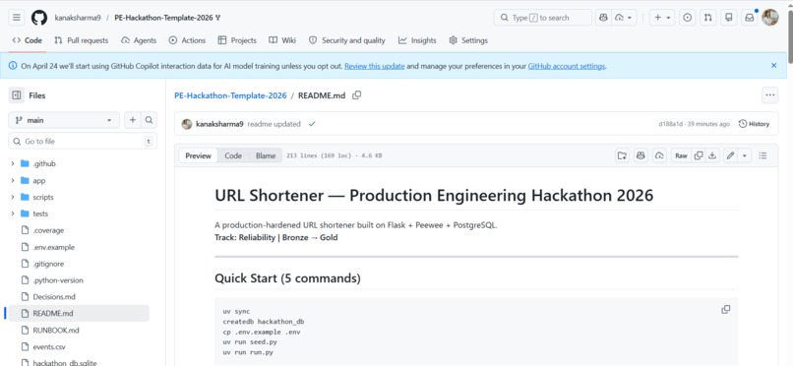Expand the scripts folder

13,197
